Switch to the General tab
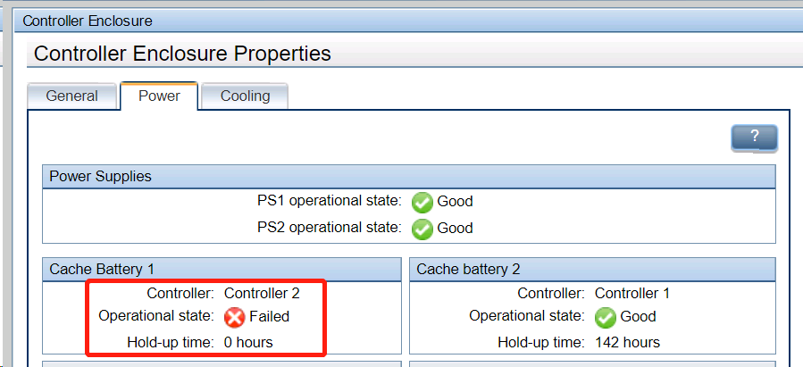Viewport: 803px width, 367px height. click(x=72, y=96)
